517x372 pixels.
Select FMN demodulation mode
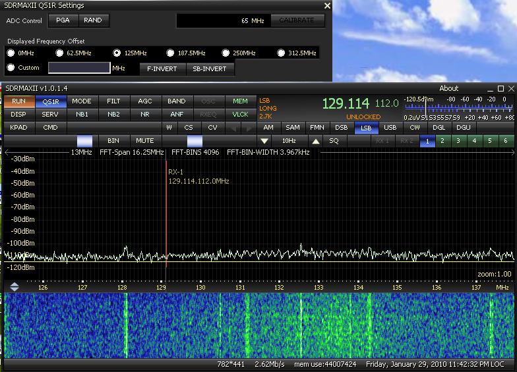(x=317, y=128)
